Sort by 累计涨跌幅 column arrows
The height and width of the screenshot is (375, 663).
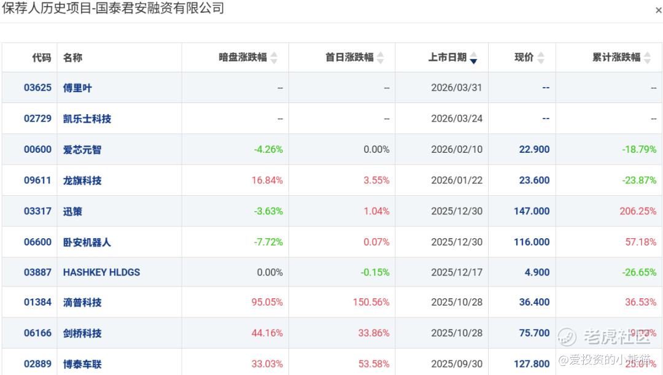pos(648,58)
